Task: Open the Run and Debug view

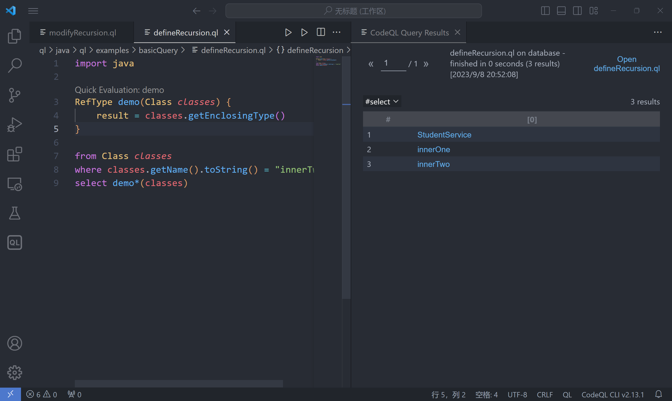Action: coord(14,124)
